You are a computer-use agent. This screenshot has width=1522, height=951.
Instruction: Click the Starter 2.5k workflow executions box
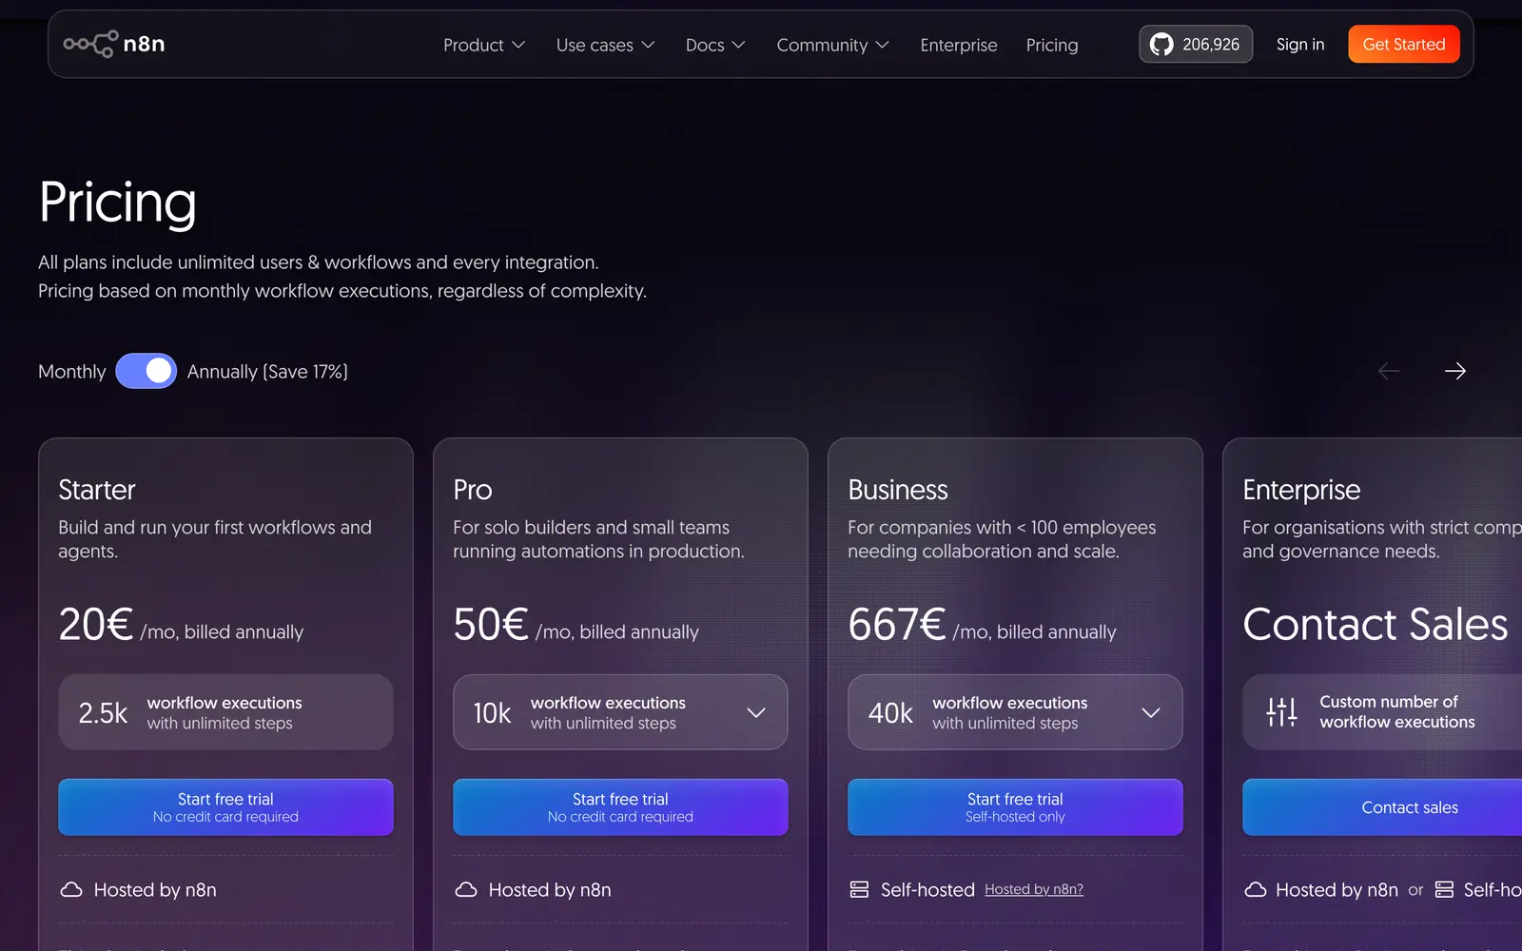point(225,712)
